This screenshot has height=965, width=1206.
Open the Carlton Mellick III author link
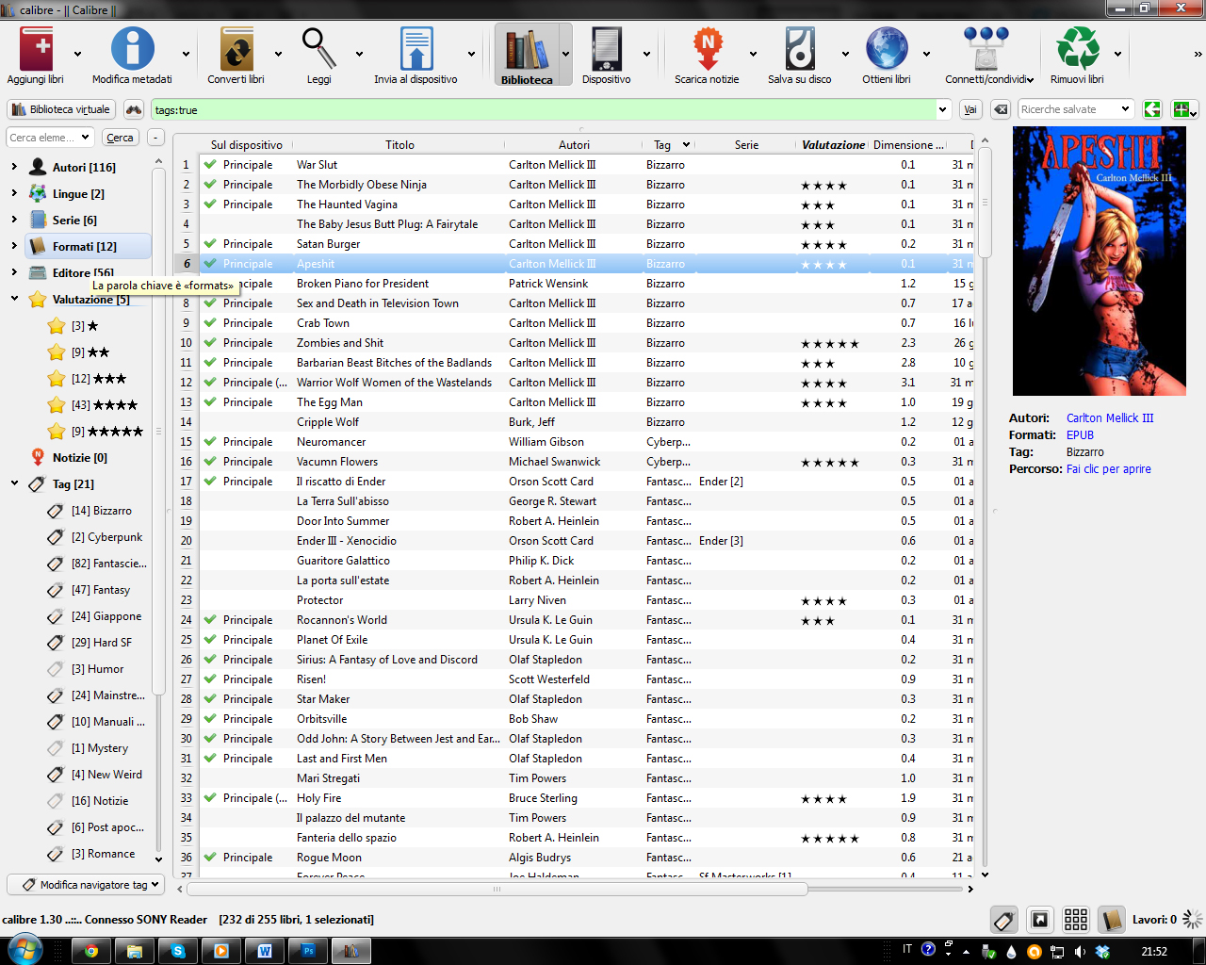point(1109,418)
